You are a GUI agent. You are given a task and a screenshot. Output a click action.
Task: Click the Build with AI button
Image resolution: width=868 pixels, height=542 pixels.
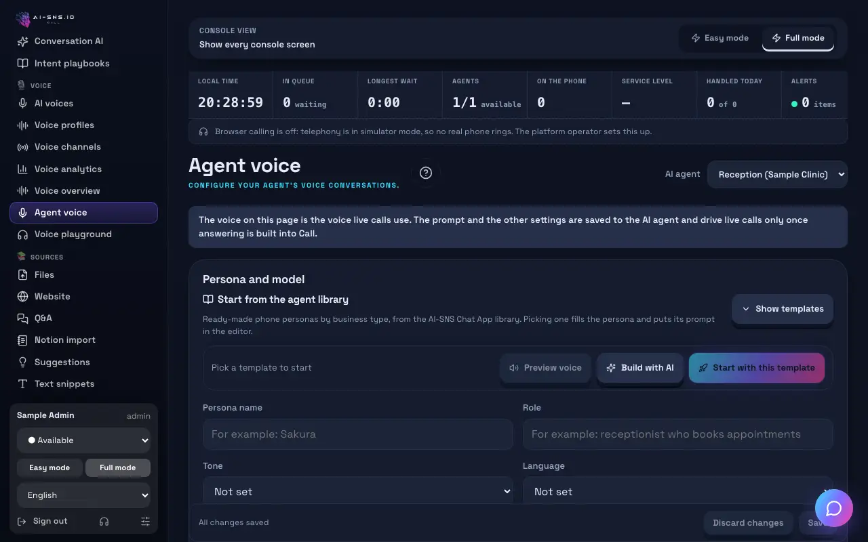(x=640, y=368)
